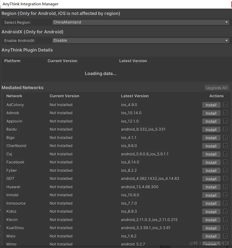Click the Ironsource trash icon

(x=225, y=203)
